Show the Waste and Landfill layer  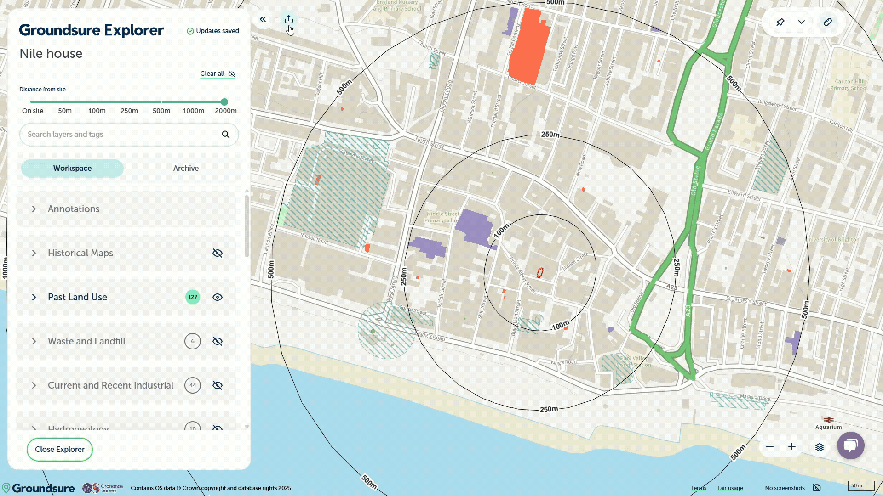click(218, 341)
